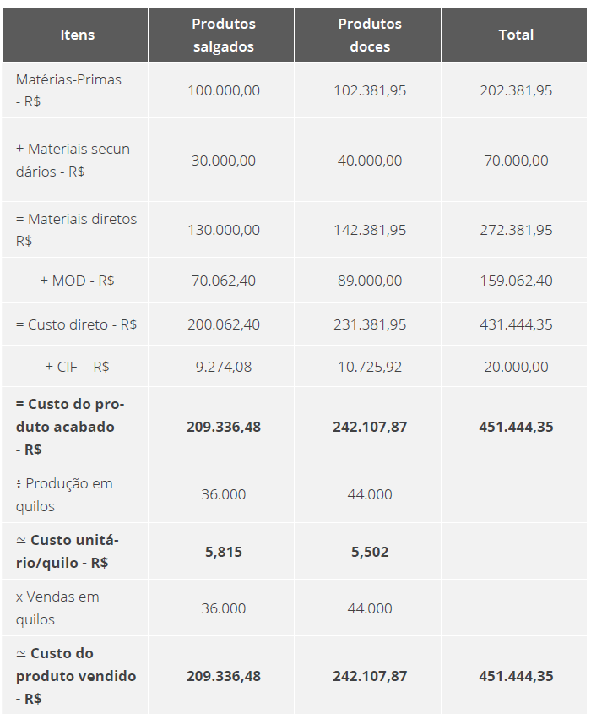
Task: Select the "= Materiais diretos R$" row label
Action: [76, 230]
